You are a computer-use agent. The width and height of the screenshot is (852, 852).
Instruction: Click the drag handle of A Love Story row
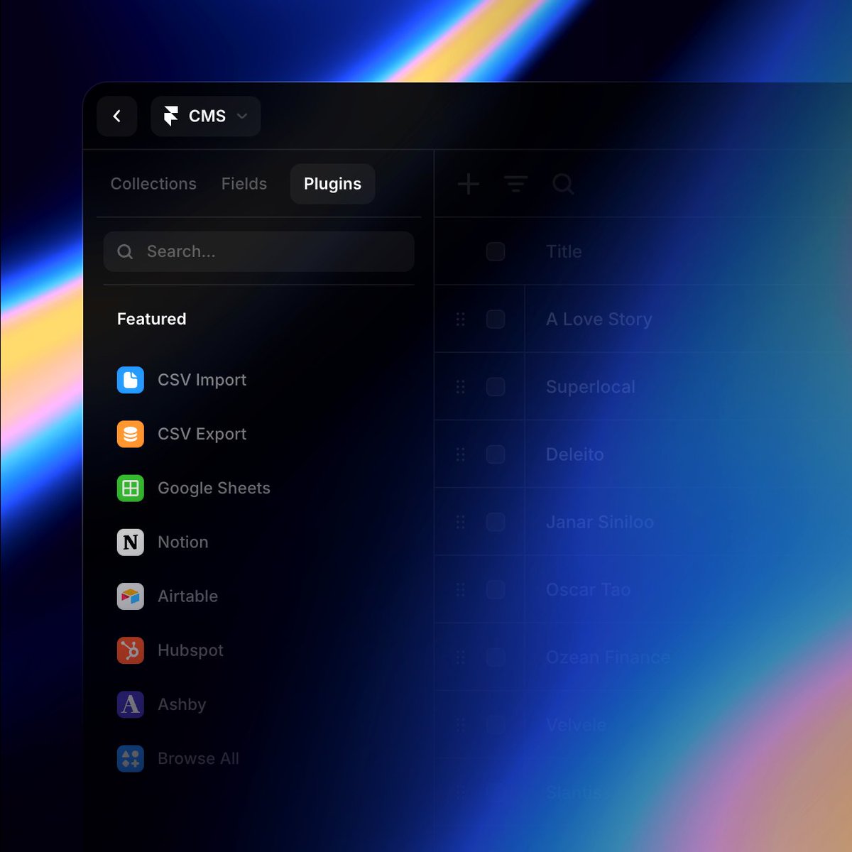click(460, 319)
